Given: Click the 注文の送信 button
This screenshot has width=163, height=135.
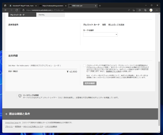Looking at the screenshot, I should (x=90, y=83).
